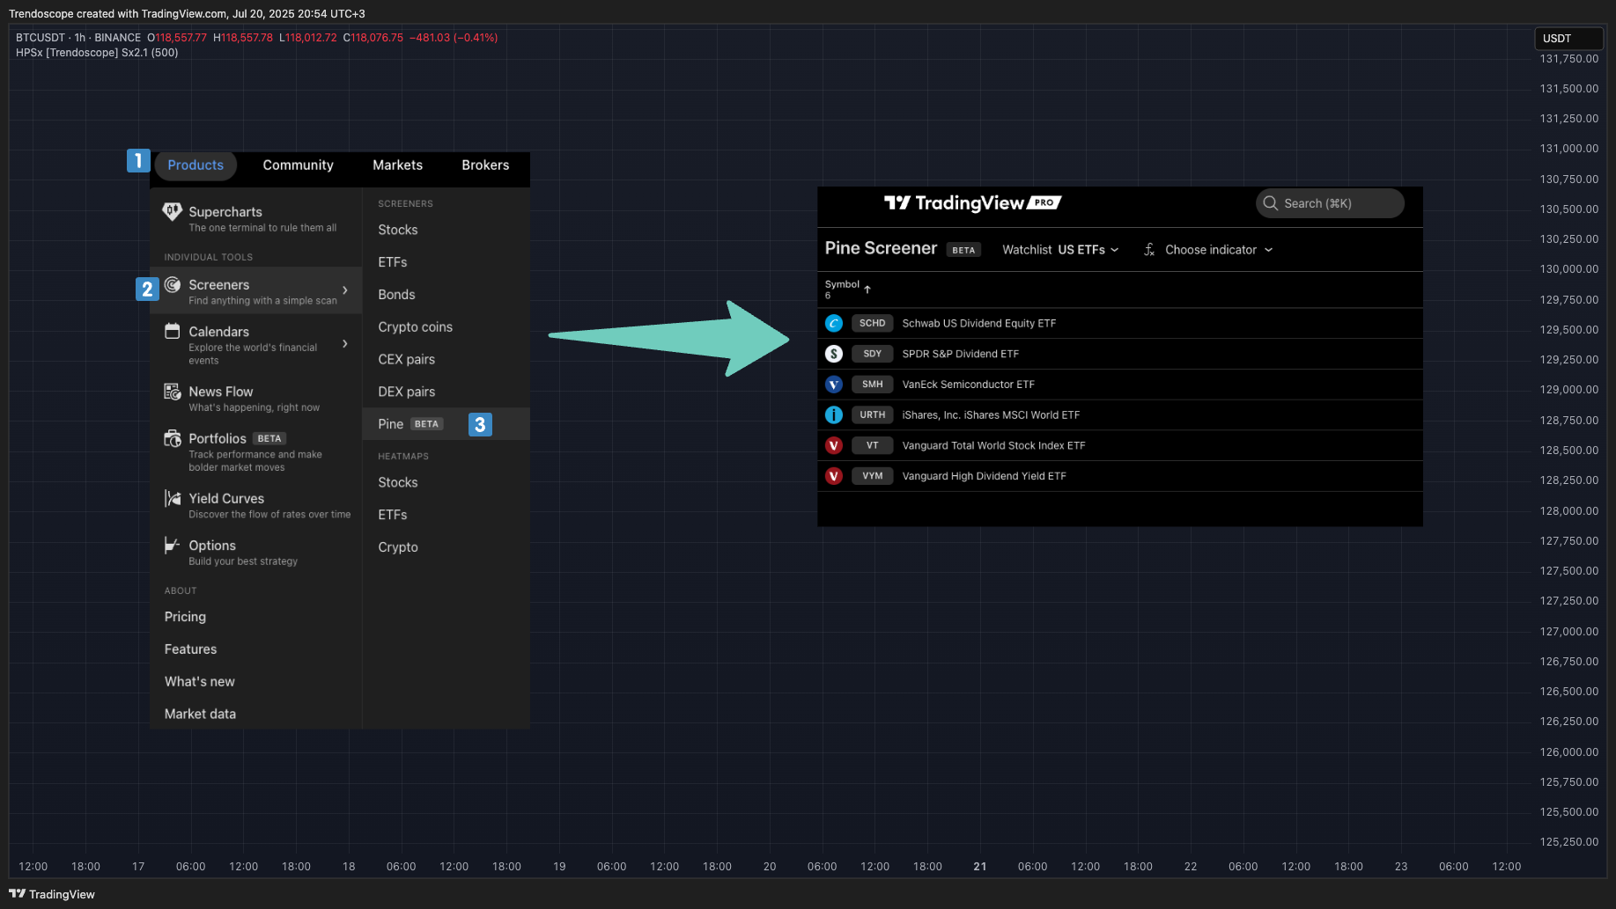Click the SCHD Schwab logo icon

834,324
